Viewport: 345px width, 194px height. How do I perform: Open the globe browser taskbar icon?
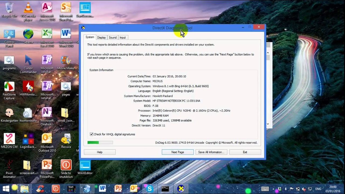point(87,188)
